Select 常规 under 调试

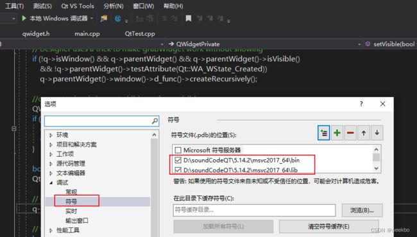71,192
